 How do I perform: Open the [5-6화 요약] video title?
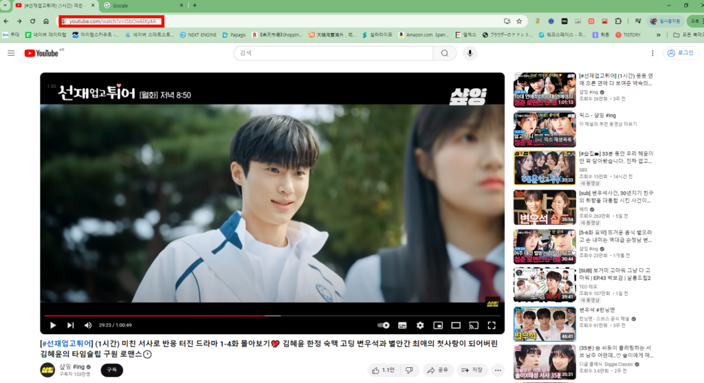click(x=615, y=236)
